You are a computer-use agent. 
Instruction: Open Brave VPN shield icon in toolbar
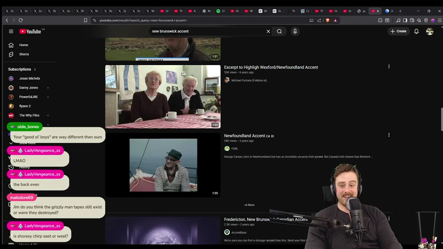(x=426, y=20)
